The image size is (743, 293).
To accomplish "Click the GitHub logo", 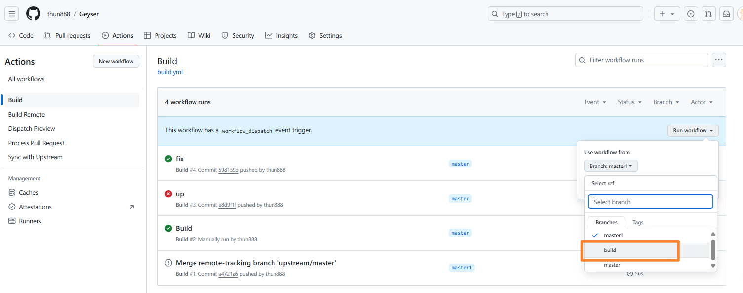I will (33, 14).
